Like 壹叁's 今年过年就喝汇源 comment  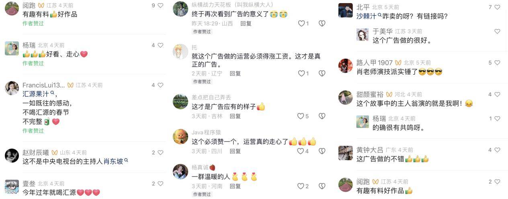pyautogui.click(x=160, y=184)
